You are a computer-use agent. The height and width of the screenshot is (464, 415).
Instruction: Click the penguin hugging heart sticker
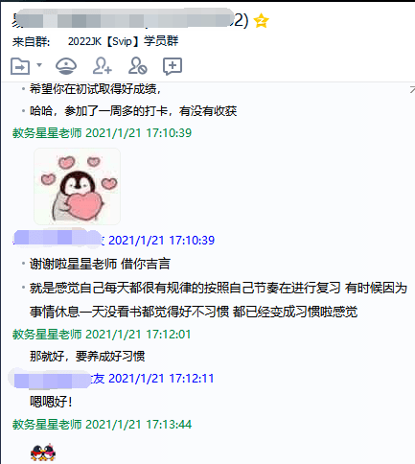click(77, 186)
